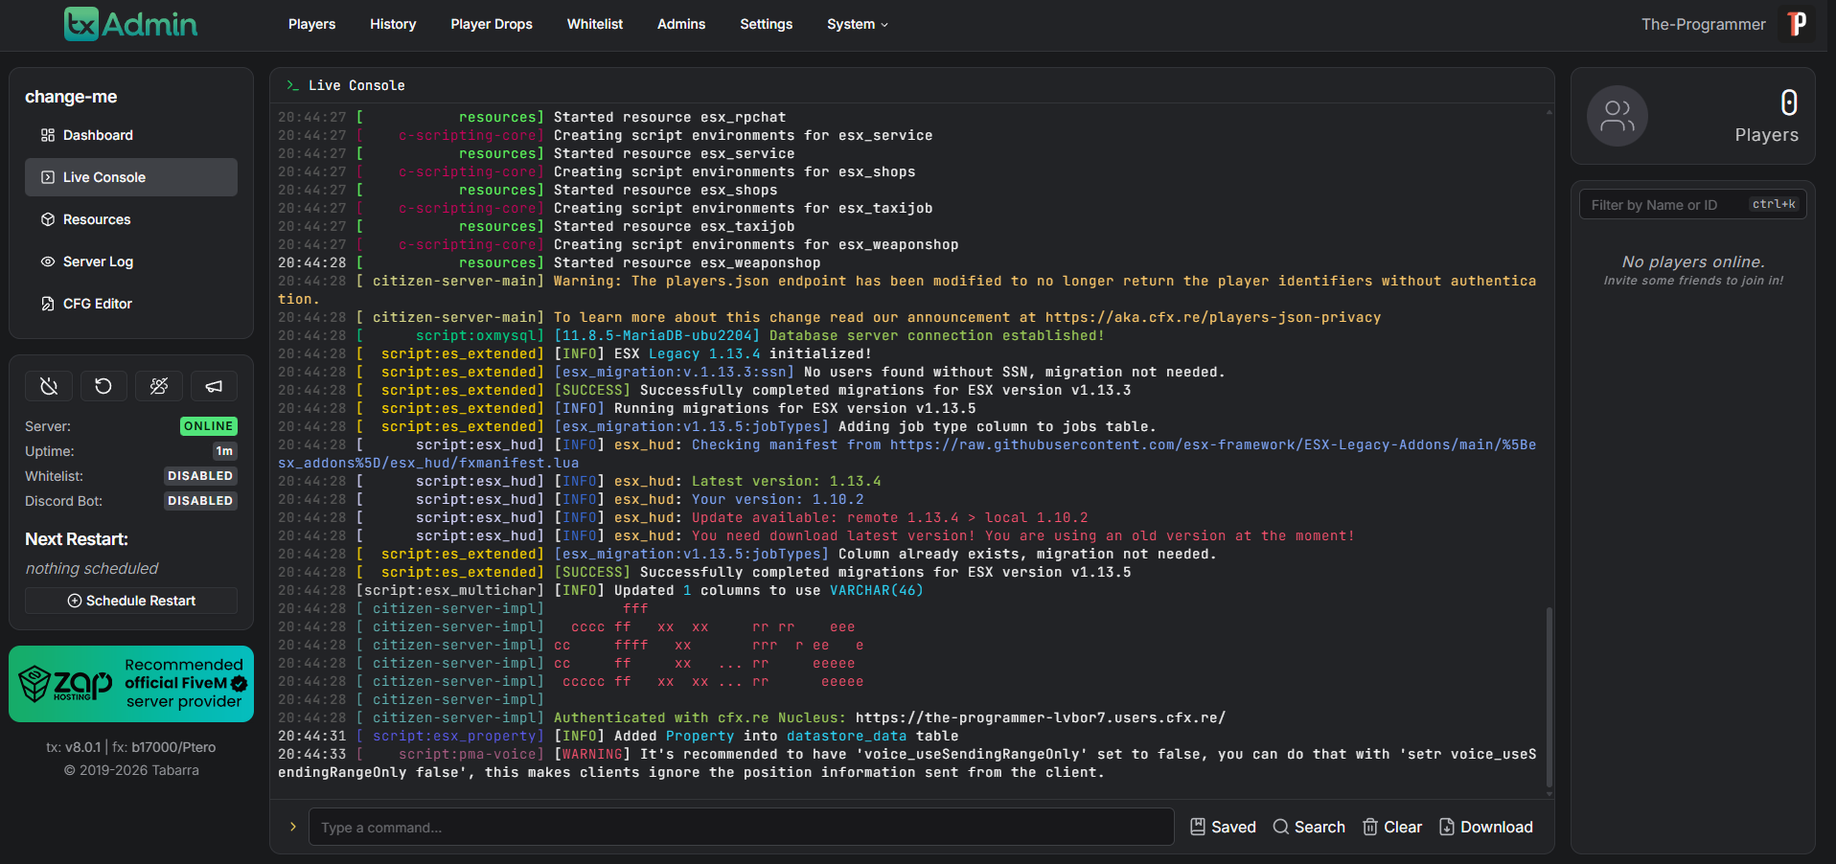
Task: Click the megaphone announcement icon
Action: [x=214, y=386]
